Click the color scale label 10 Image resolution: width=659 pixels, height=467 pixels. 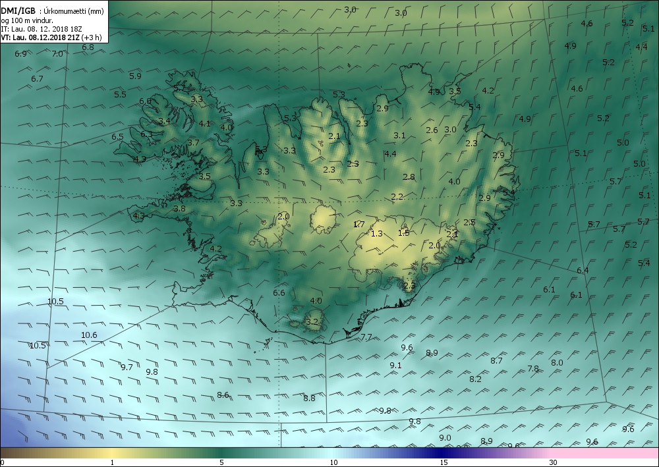point(333,463)
